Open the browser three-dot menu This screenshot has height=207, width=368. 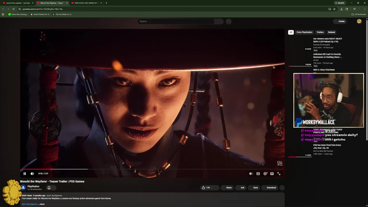click(364, 9)
